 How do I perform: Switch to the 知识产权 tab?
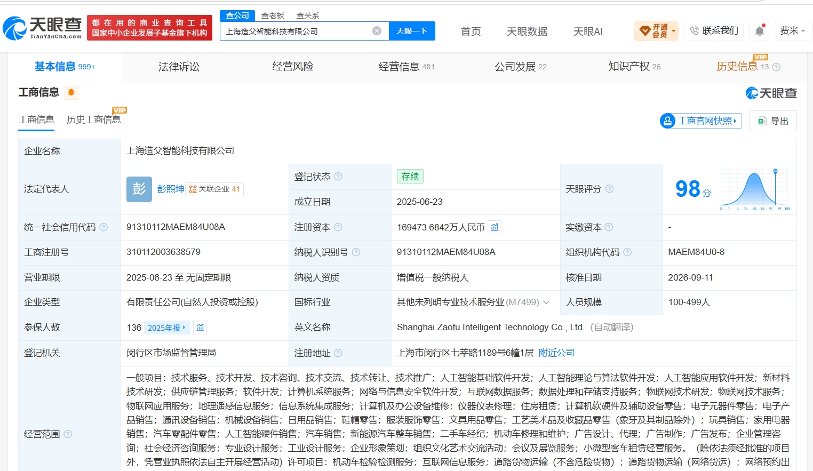pyautogui.click(x=634, y=67)
